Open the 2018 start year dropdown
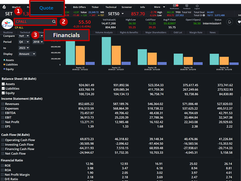Screen dimensions: 241x181 pos(38,42)
